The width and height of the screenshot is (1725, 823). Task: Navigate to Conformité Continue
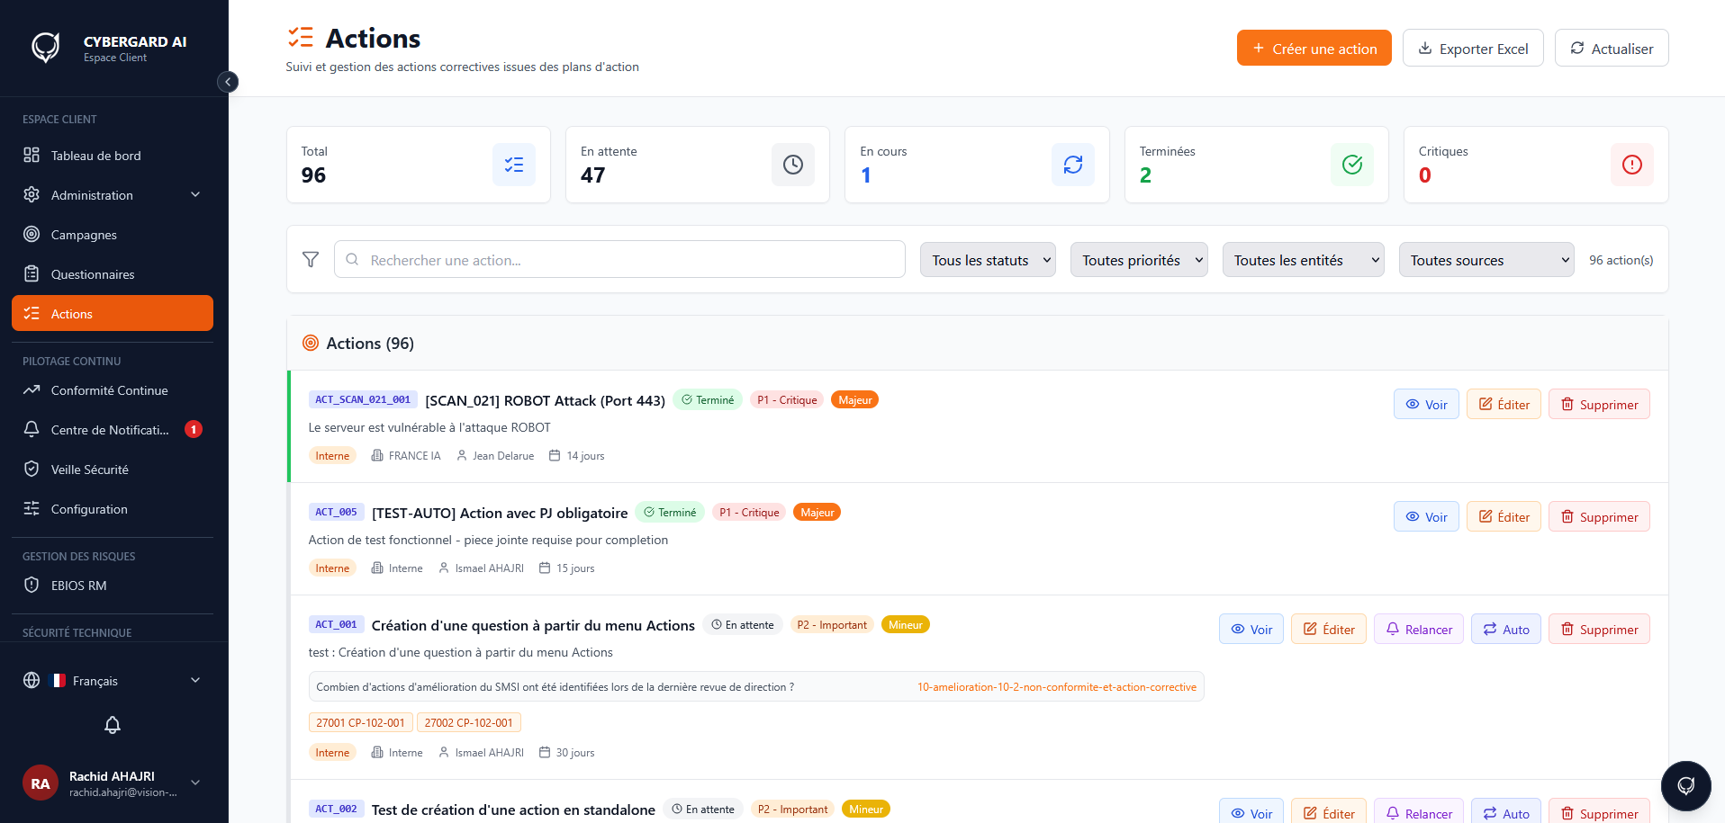coord(113,390)
